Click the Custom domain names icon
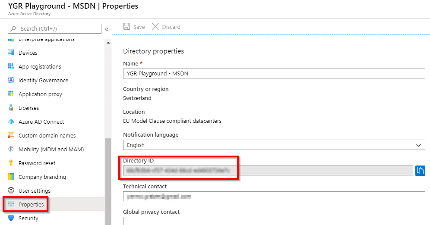The height and width of the screenshot is (225, 430). pos(11,135)
